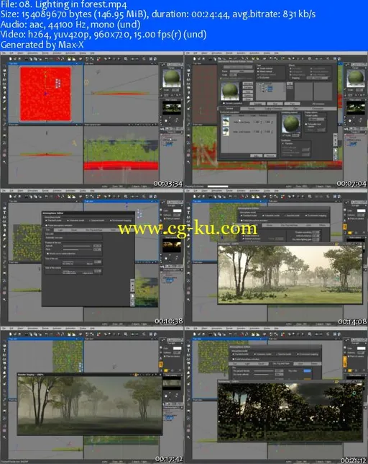
Task: Click the red Top view viewport in the 00:03:34 frame
Action: coord(45,94)
